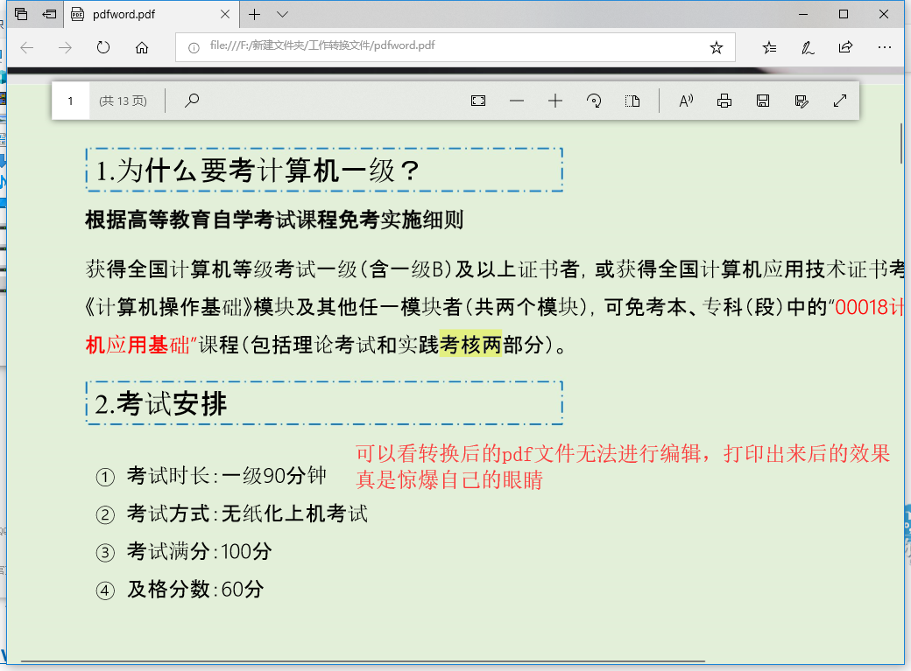
Task: Open Settings and more menu
Action: coord(884,47)
